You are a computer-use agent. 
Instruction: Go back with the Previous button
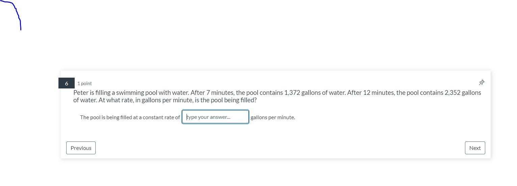coord(81,148)
